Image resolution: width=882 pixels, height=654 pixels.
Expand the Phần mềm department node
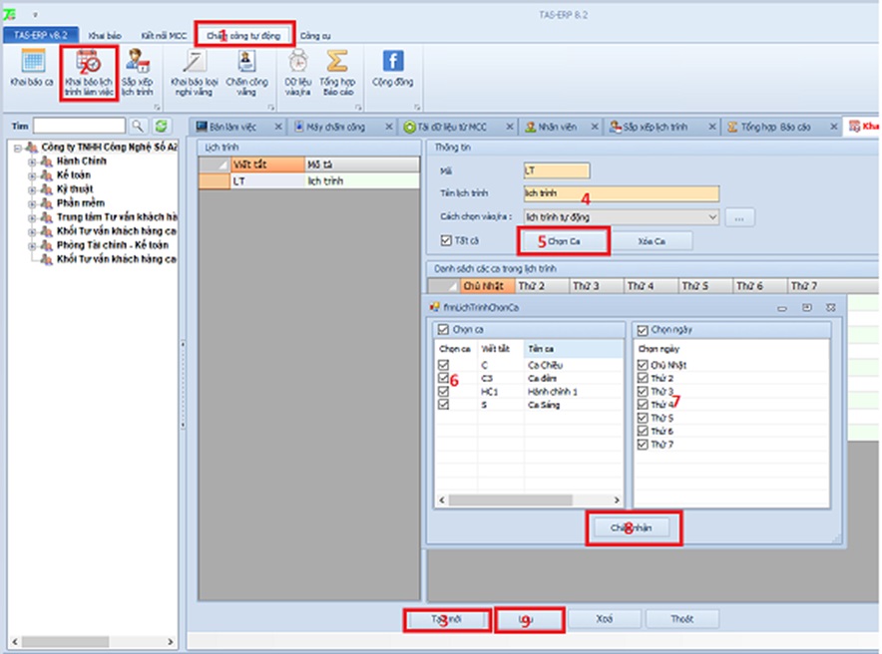33,203
